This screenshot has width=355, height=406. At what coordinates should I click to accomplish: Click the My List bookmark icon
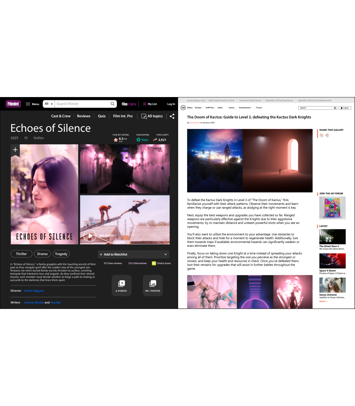pos(145,104)
